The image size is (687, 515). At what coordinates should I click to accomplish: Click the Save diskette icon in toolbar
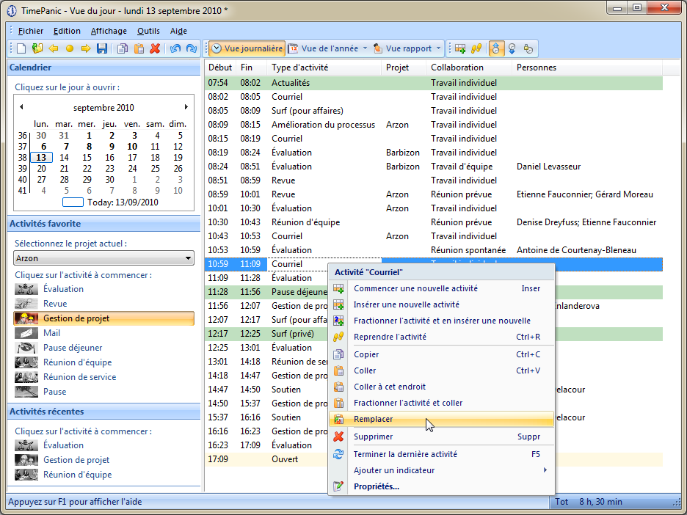[102, 48]
